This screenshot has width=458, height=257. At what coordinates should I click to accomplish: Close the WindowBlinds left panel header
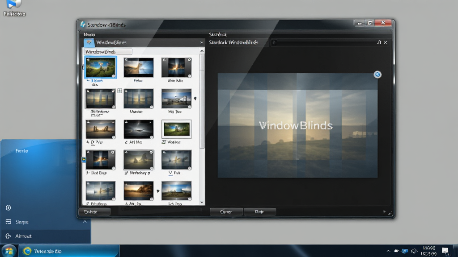coord(202,42)
